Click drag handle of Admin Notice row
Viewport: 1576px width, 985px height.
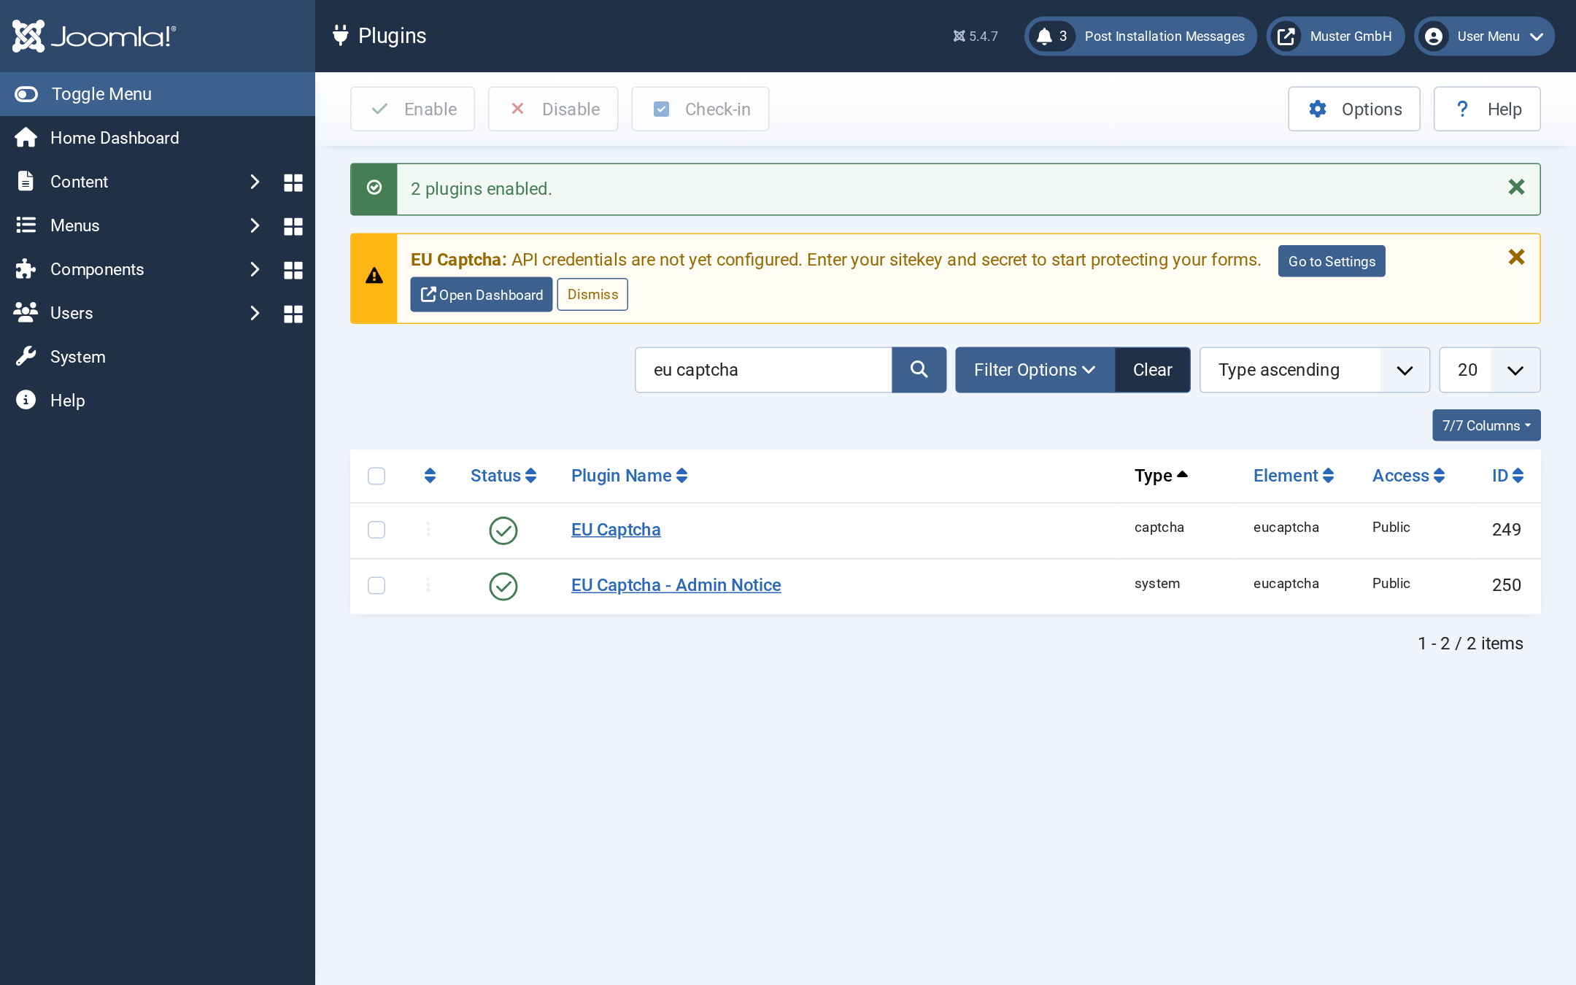(x=428, y=584)
